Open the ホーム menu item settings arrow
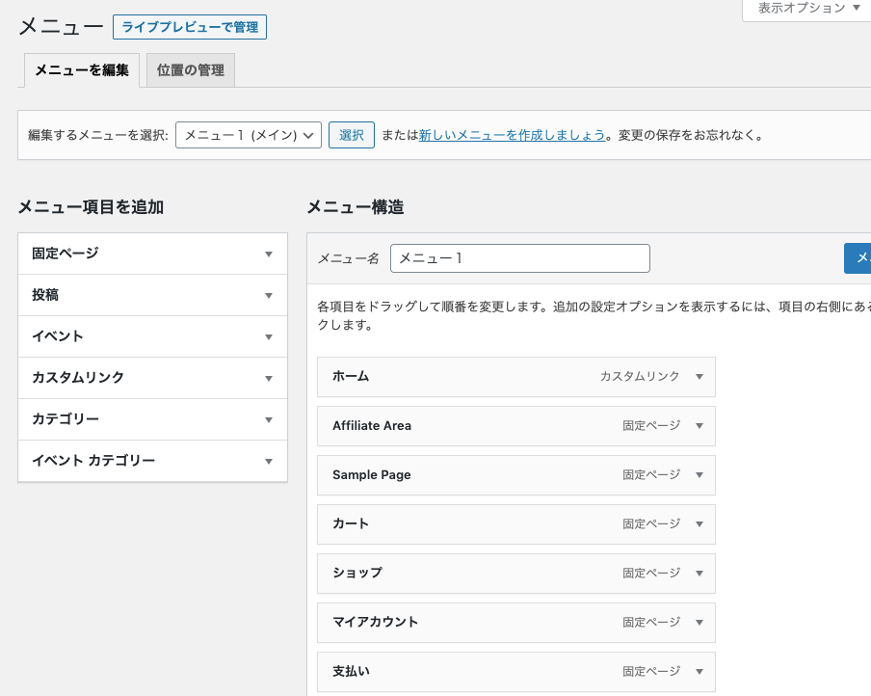Viewport: 871px width, 696px height. pyautogui.click(x=699, y=377)
